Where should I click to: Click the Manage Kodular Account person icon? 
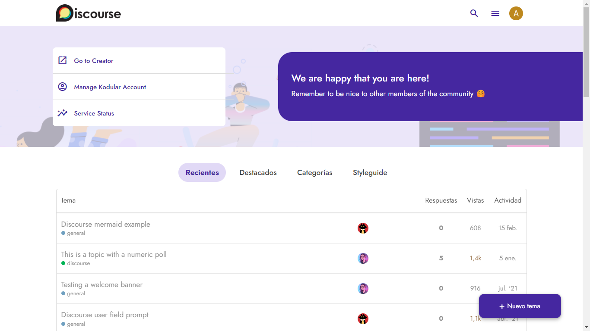63,87
